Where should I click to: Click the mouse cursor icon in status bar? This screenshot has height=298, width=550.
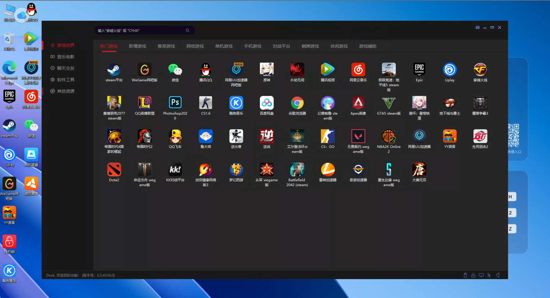[489, 275]
